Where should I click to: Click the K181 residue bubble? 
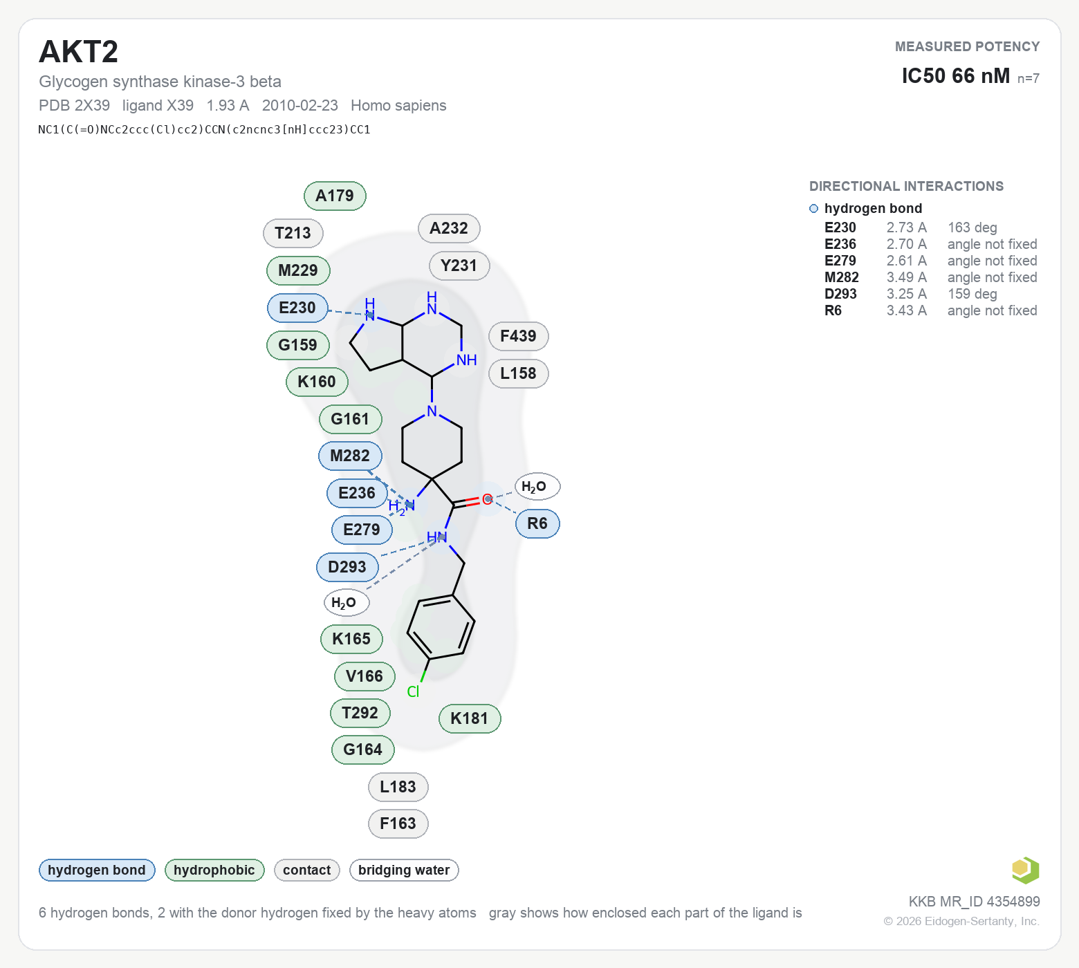pos(470,718)
